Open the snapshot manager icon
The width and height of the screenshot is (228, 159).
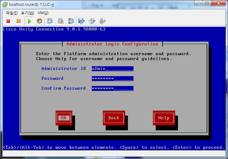tap(71, 21)
